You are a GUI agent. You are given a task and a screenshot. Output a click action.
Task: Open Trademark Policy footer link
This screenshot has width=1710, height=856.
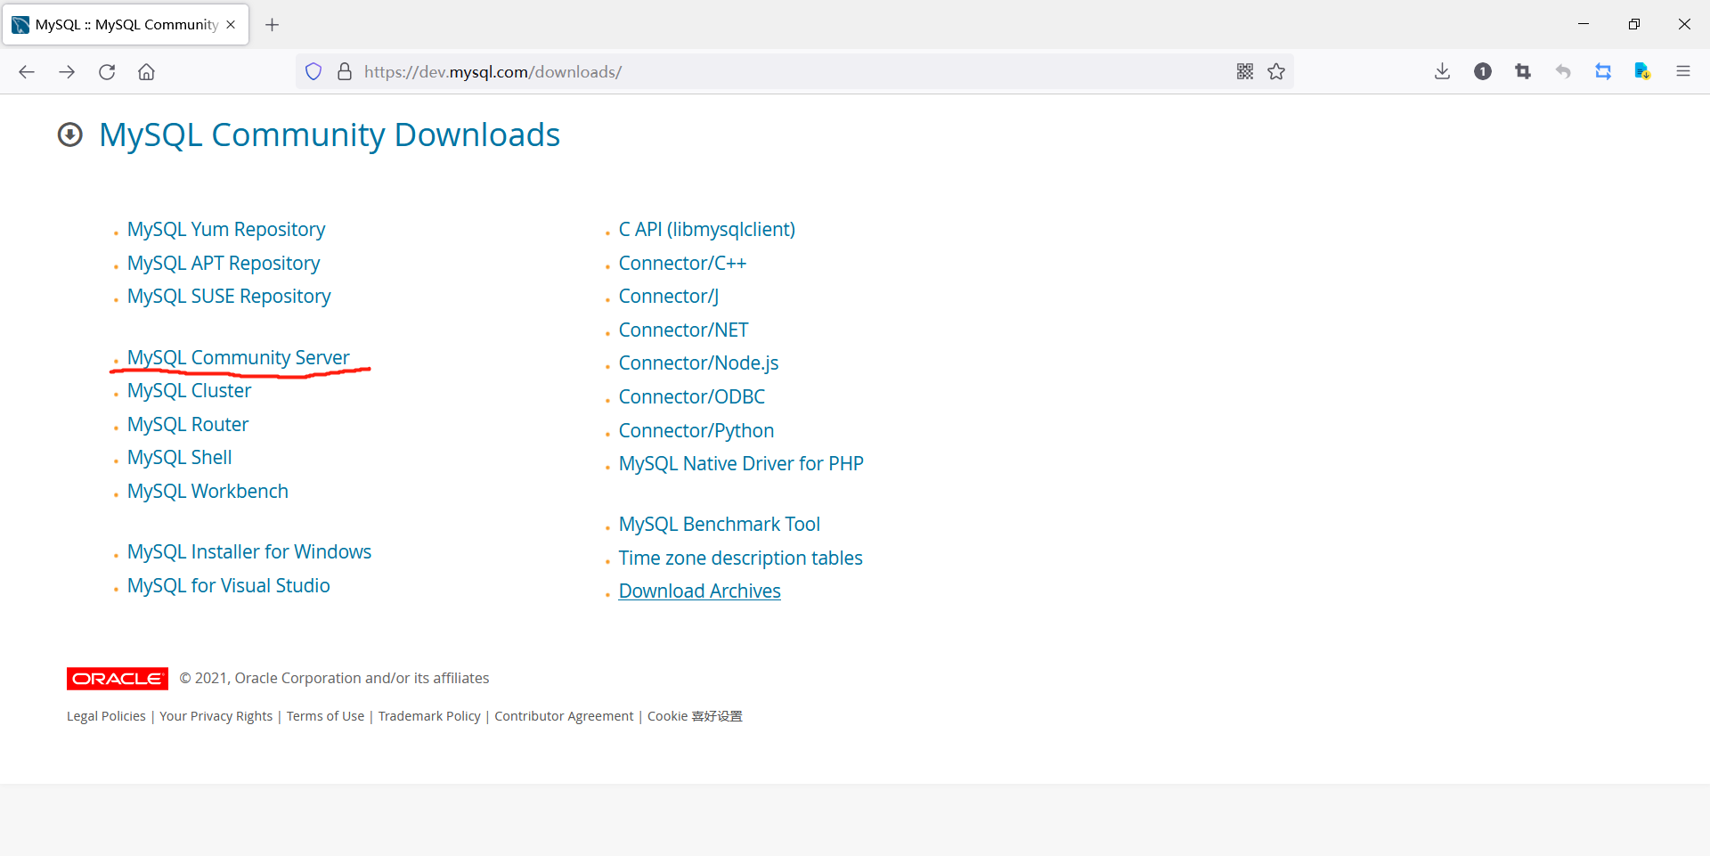point(429,716)
